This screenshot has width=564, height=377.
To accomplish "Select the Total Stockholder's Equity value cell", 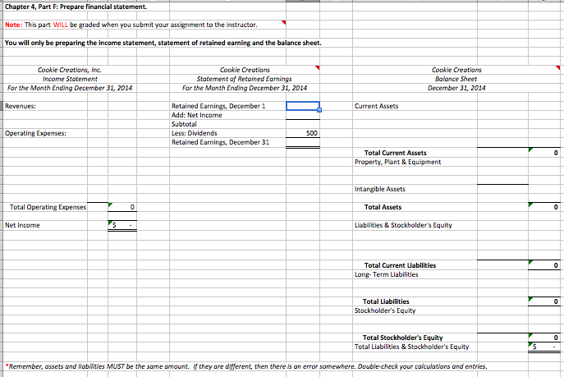I will (x=544, y=338).
